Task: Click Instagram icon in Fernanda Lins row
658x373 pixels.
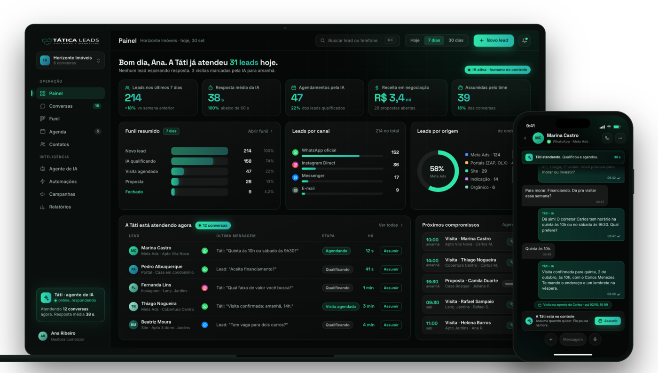Action: tap(204, 288)
